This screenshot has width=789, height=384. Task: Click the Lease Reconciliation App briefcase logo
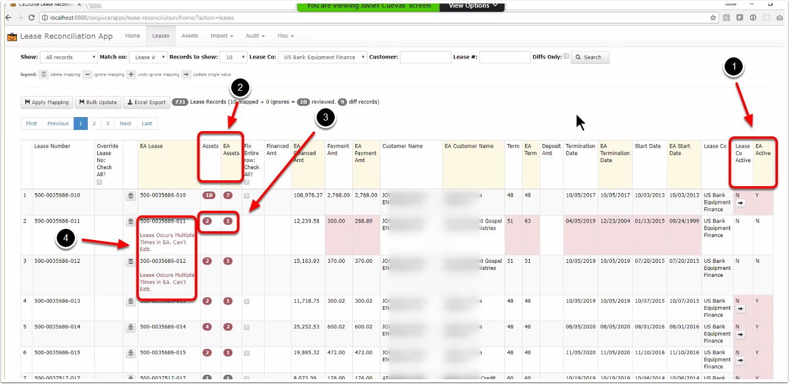pos(12,36)
